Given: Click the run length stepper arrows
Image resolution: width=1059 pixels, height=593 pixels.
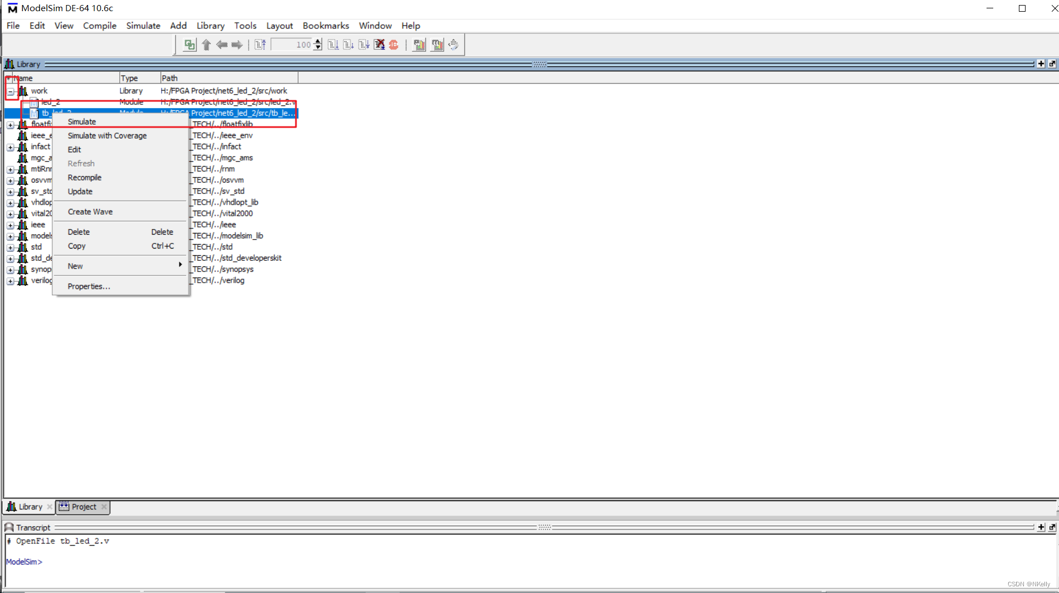Looking at the screenshot, I should 318,45.
